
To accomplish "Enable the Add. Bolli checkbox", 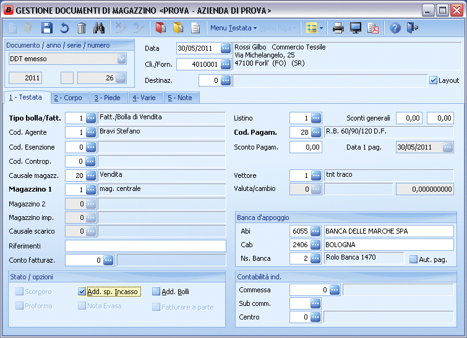I will [x=156, y=292].
